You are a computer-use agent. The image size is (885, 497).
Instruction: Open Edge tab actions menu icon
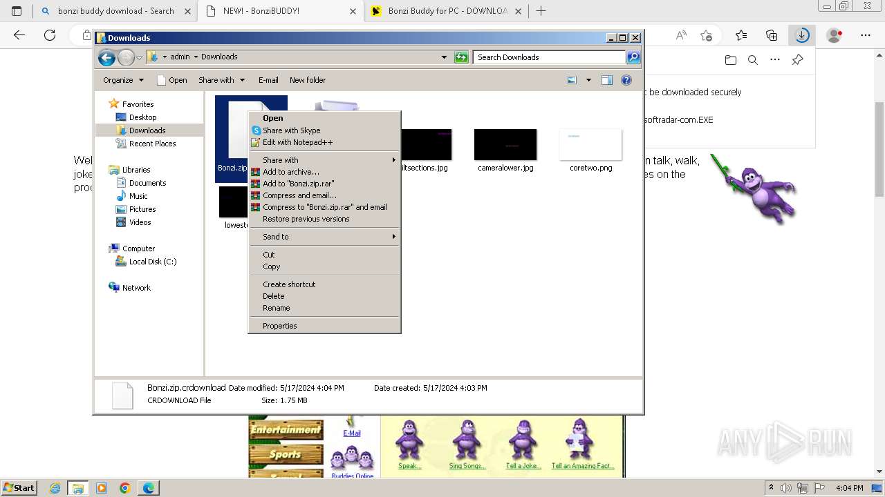click(17, 11)
